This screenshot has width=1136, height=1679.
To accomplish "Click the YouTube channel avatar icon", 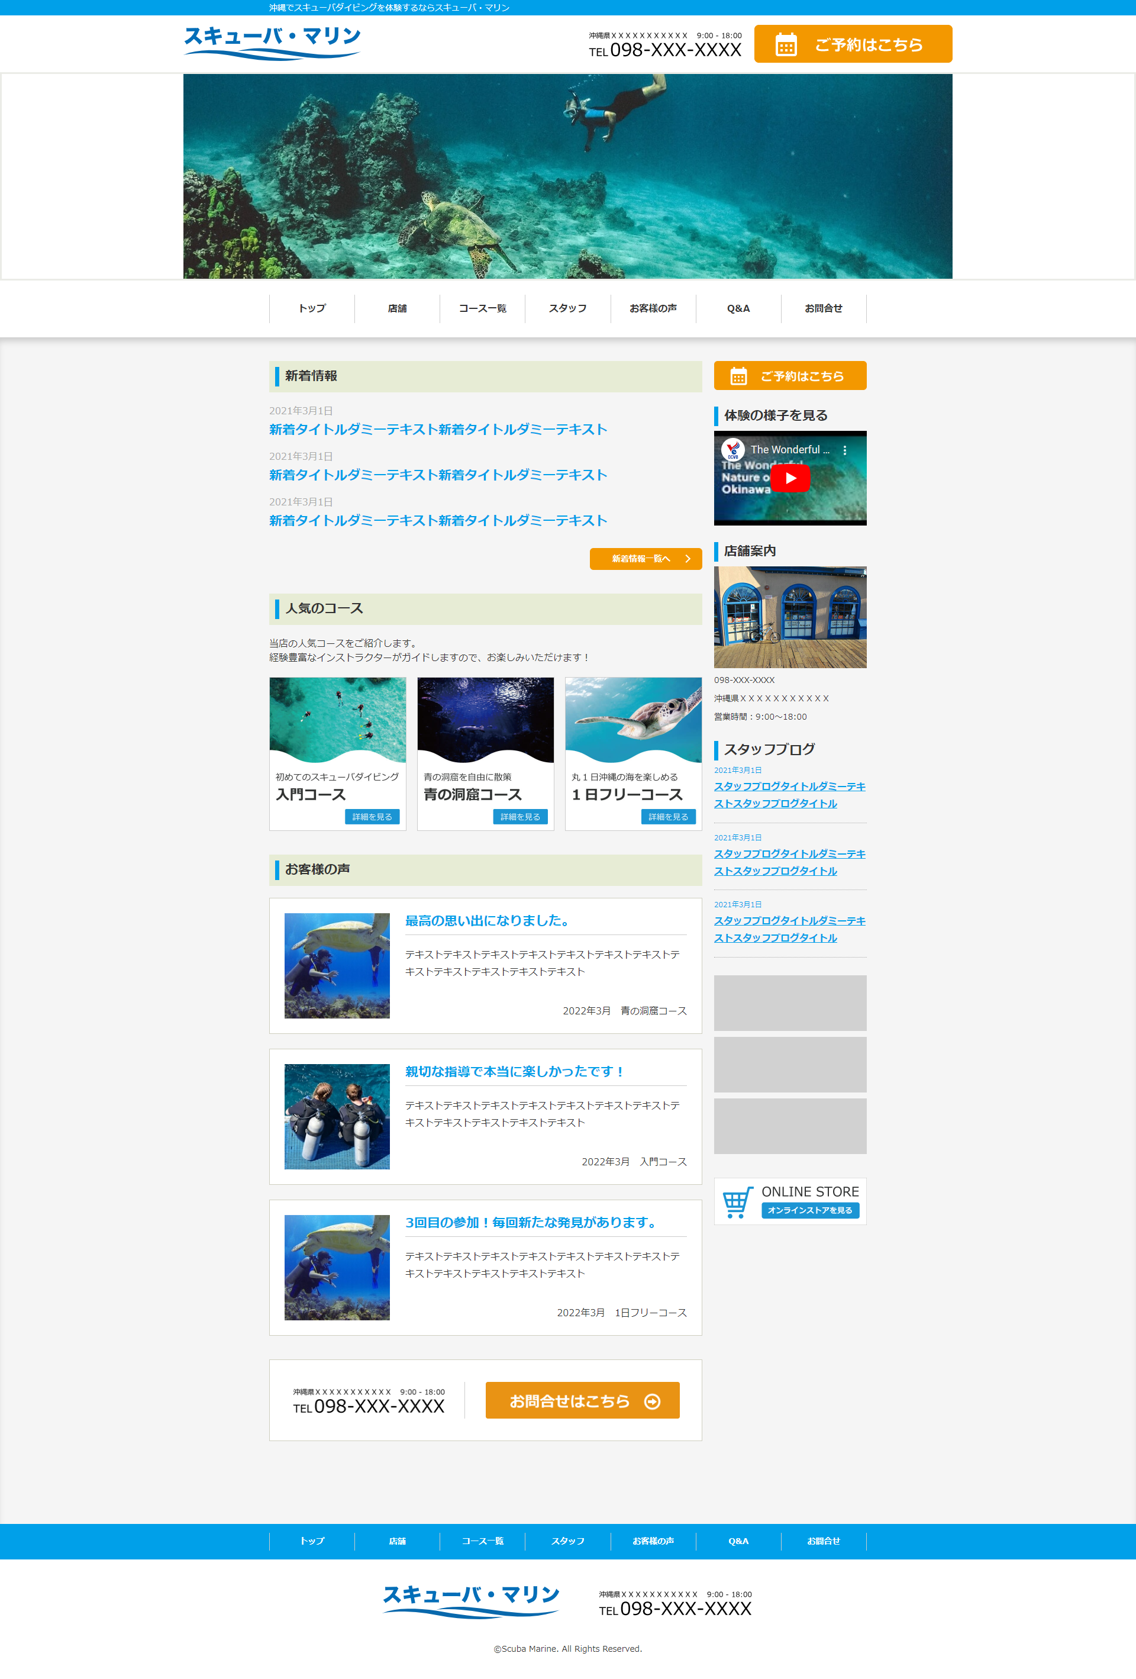I will 732,449.
